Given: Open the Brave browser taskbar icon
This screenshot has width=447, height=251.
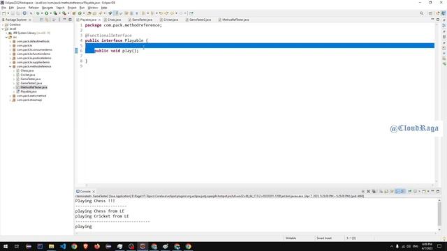Looking at the screenshot, I should [x=85, y=246].
